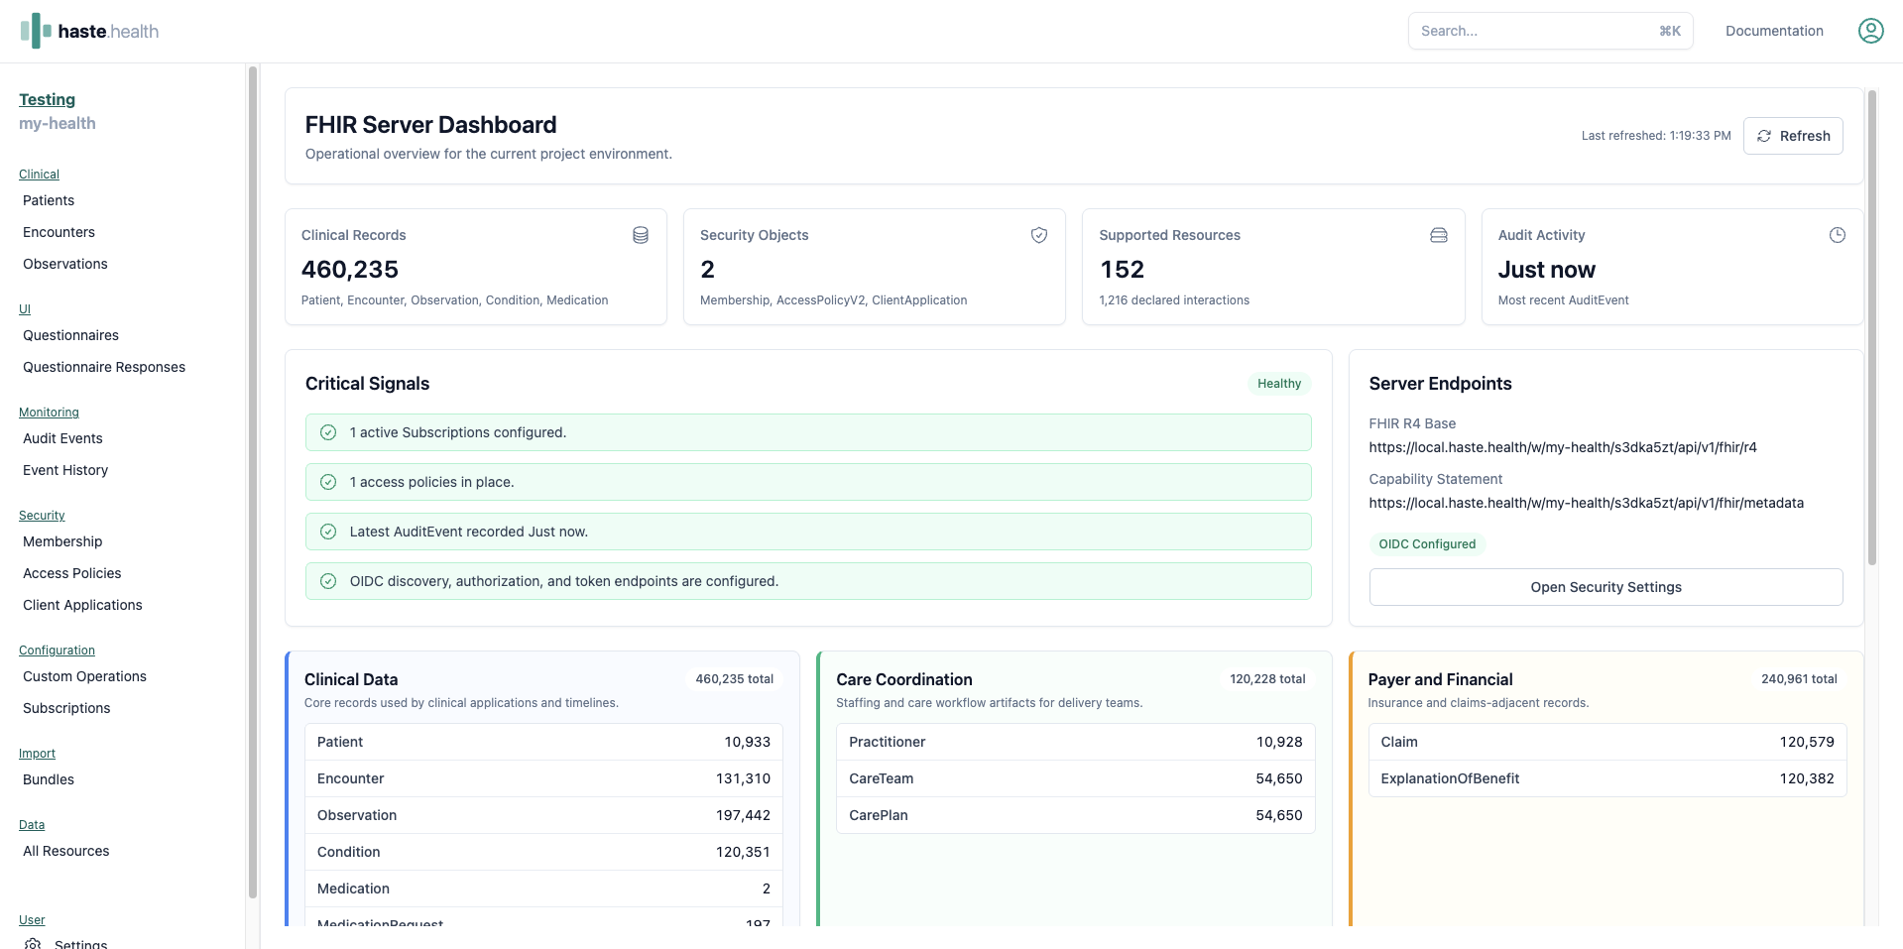Click the server icon in Supported Resources card
The image size is (1903, 949).
tap(1439, 235)
